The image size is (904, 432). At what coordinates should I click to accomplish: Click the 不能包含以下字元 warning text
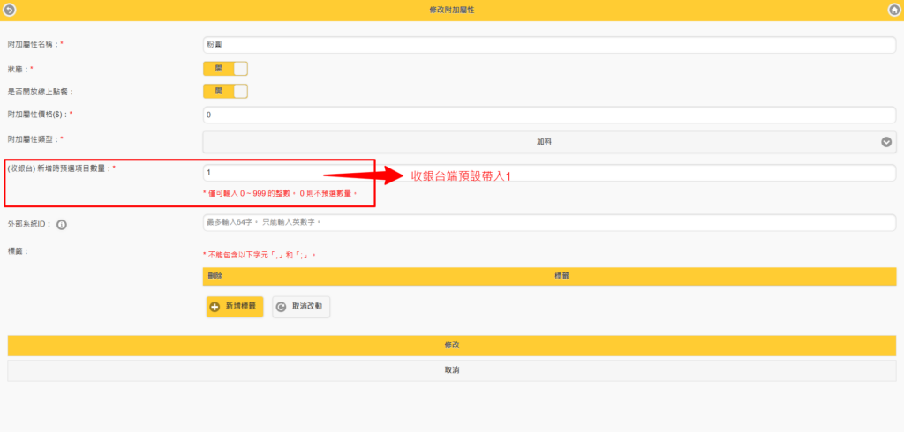tap(260, 255)
